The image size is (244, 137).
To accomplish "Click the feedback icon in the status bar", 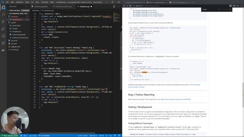I will tap(115, 135).
